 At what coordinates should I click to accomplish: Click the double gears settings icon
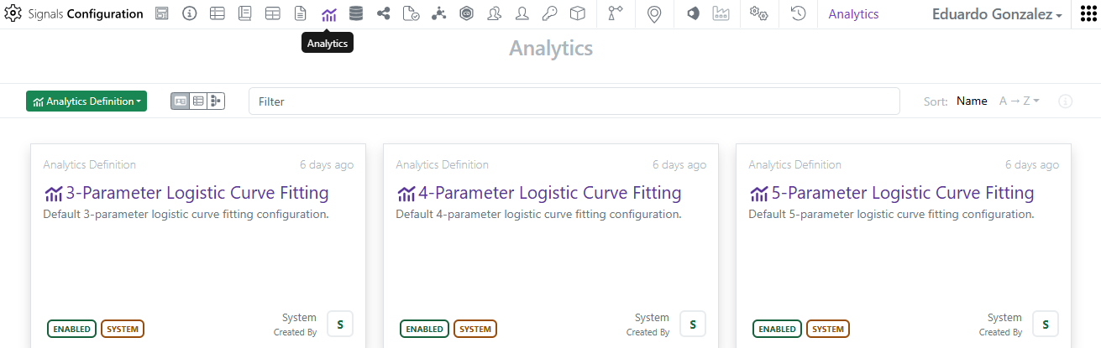point(759,14)
